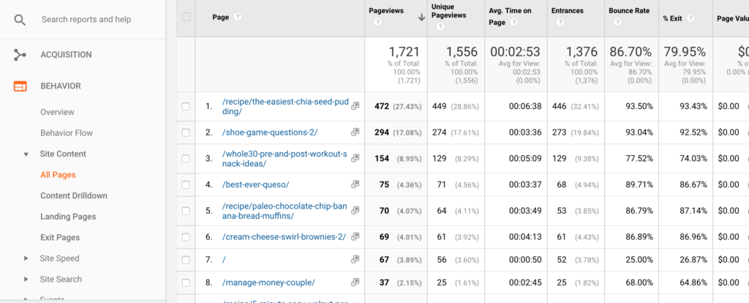Open best-ever-queso external link icon

pos(355,184)
